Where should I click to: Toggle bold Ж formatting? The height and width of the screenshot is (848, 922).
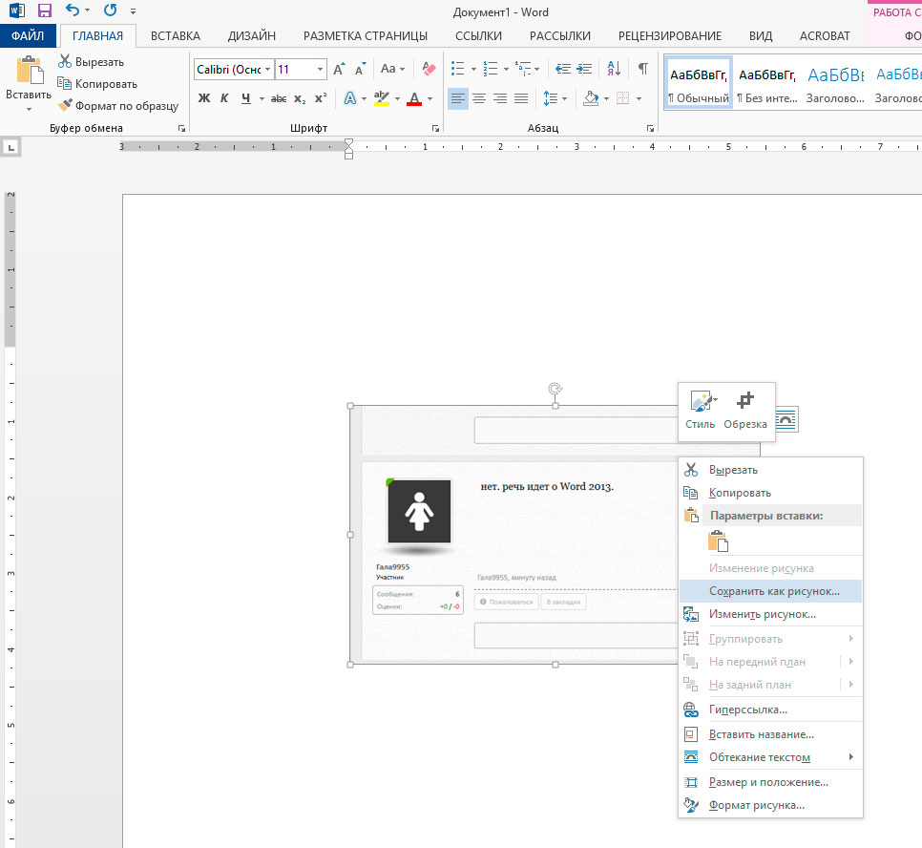[204, 98]
